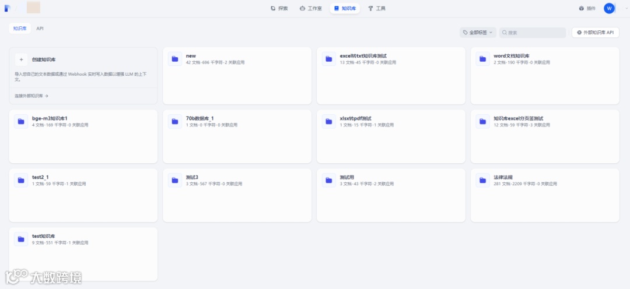Select the 知识库 sub-tab

click(x=20, y=29)
